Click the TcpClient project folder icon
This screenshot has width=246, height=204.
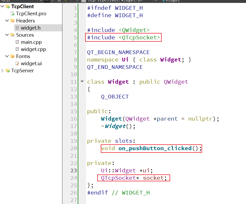pyautogui.click(x=8, y=7)
